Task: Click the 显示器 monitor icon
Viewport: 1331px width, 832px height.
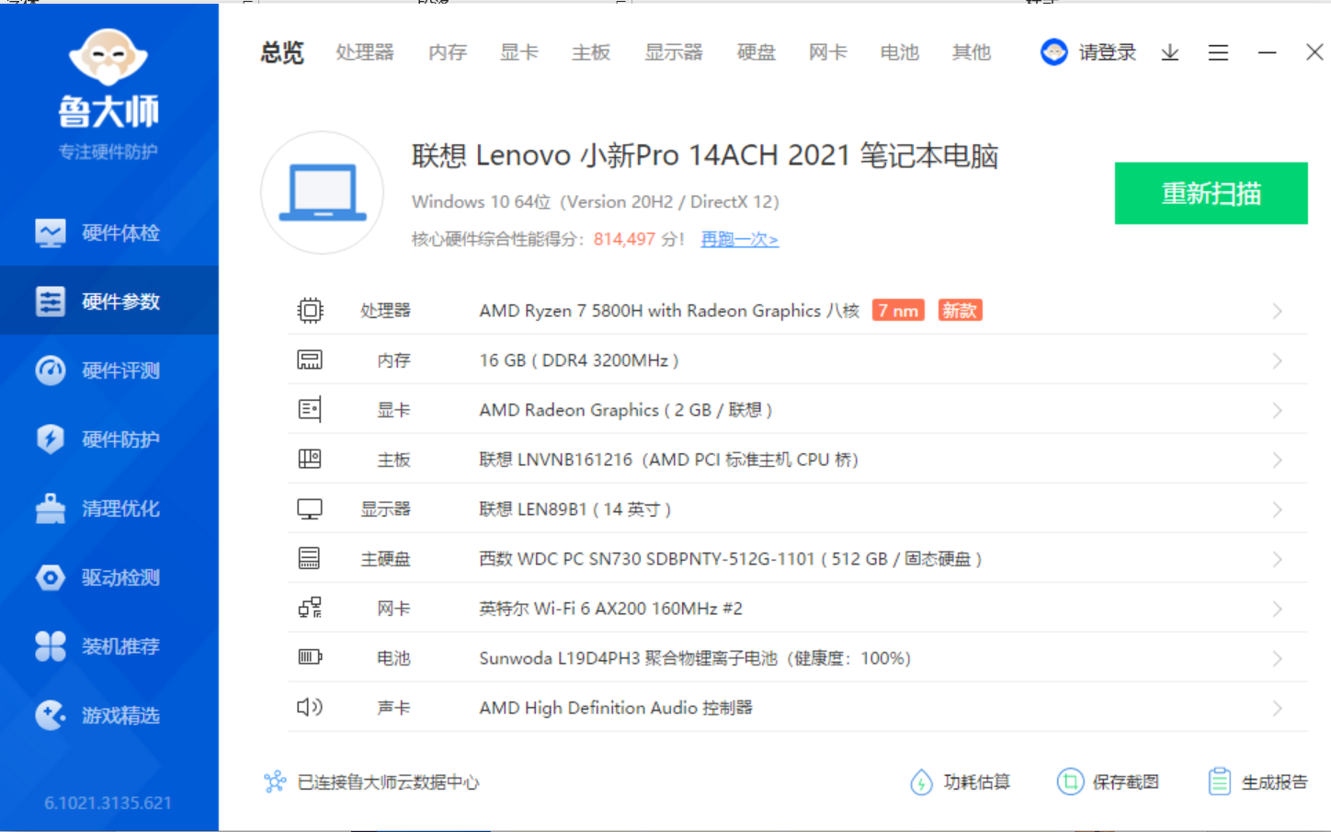Action: tap(310, 509)
